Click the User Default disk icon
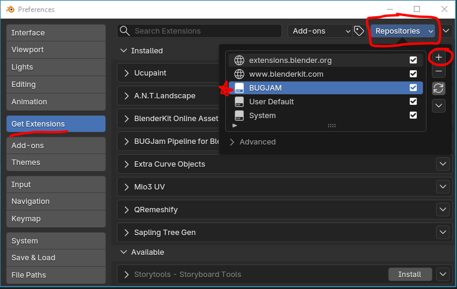Viewport: 457px width, 289px height. tap(240, 102)
